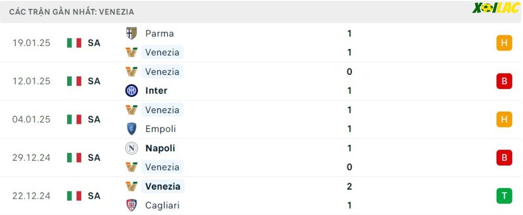Viewport: 523px width, 215px height.
Task: Click orange H badge for Parma match
Action: coord(504,43)
